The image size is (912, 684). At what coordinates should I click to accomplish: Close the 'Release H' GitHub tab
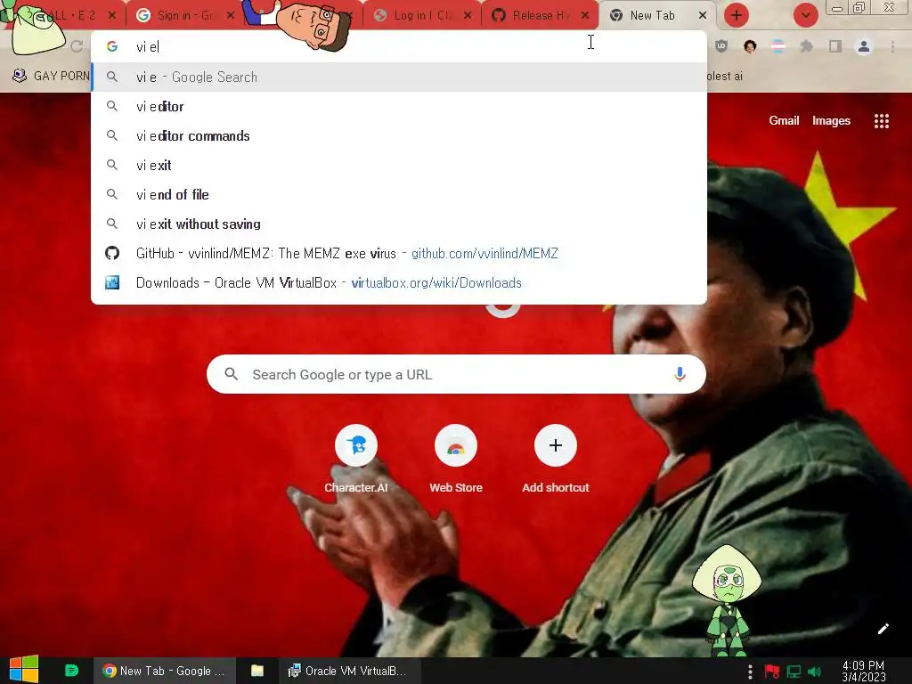585,16
